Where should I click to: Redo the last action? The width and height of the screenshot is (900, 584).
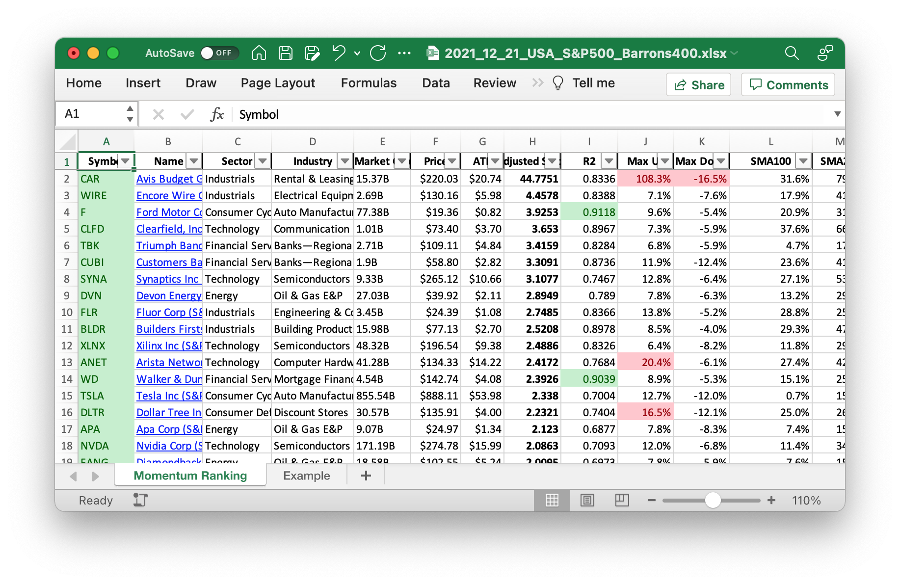click(x=378, y=53)
